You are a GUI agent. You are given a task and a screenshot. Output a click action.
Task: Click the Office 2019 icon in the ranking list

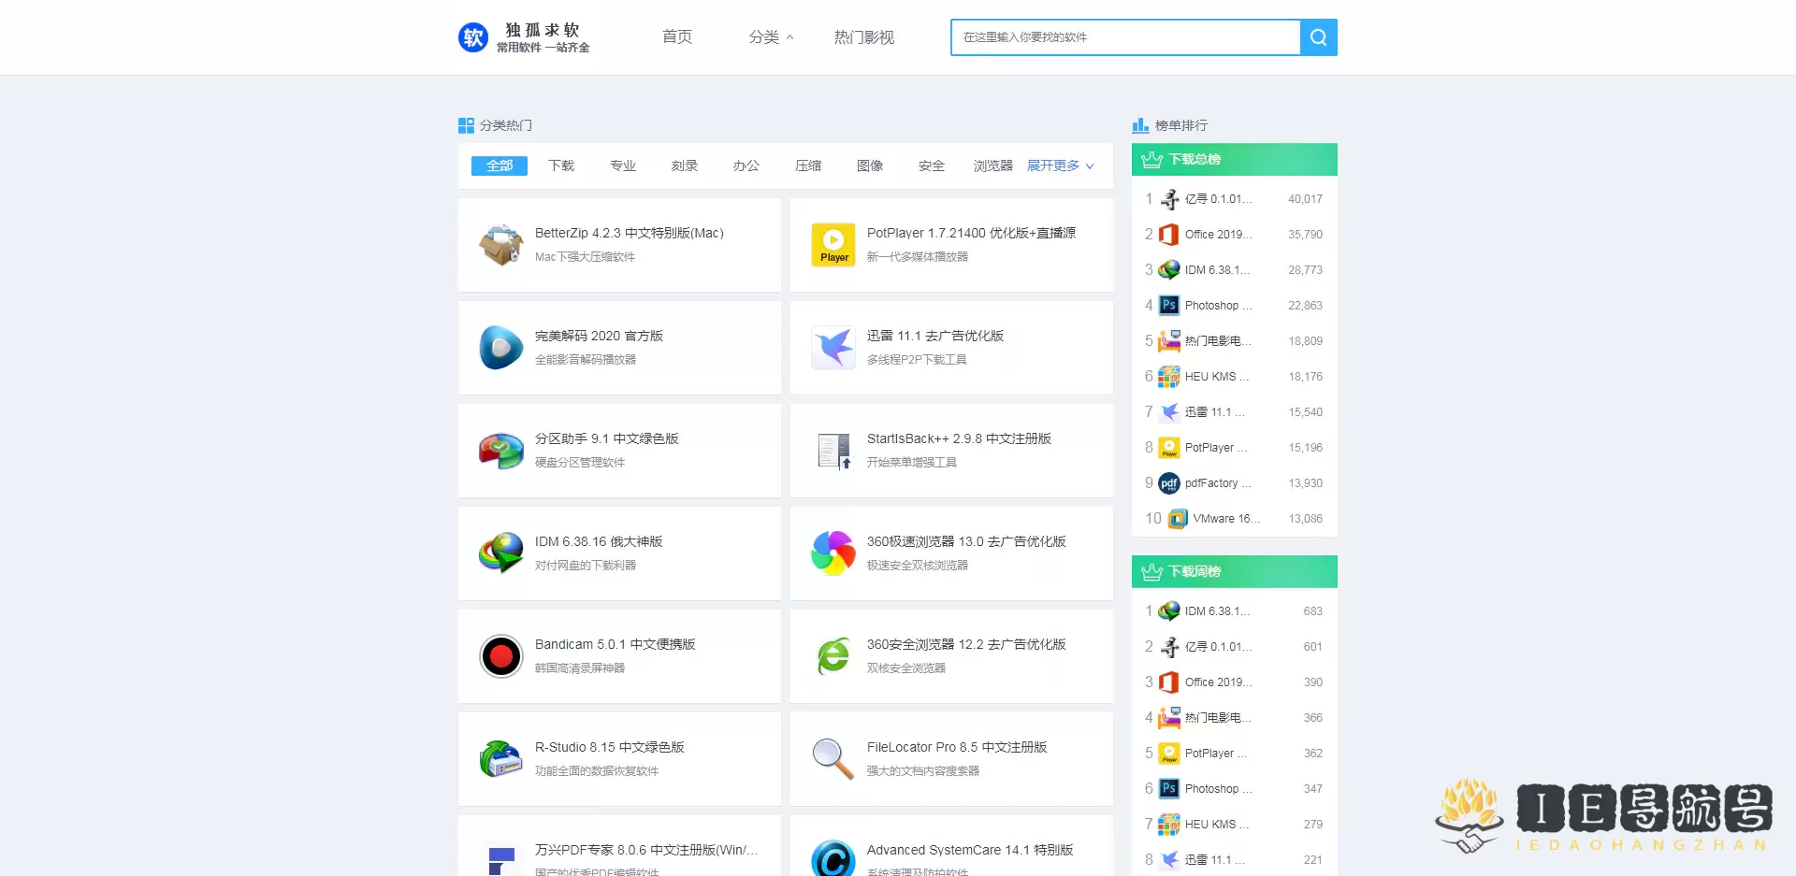click(x=1168, y=235)
